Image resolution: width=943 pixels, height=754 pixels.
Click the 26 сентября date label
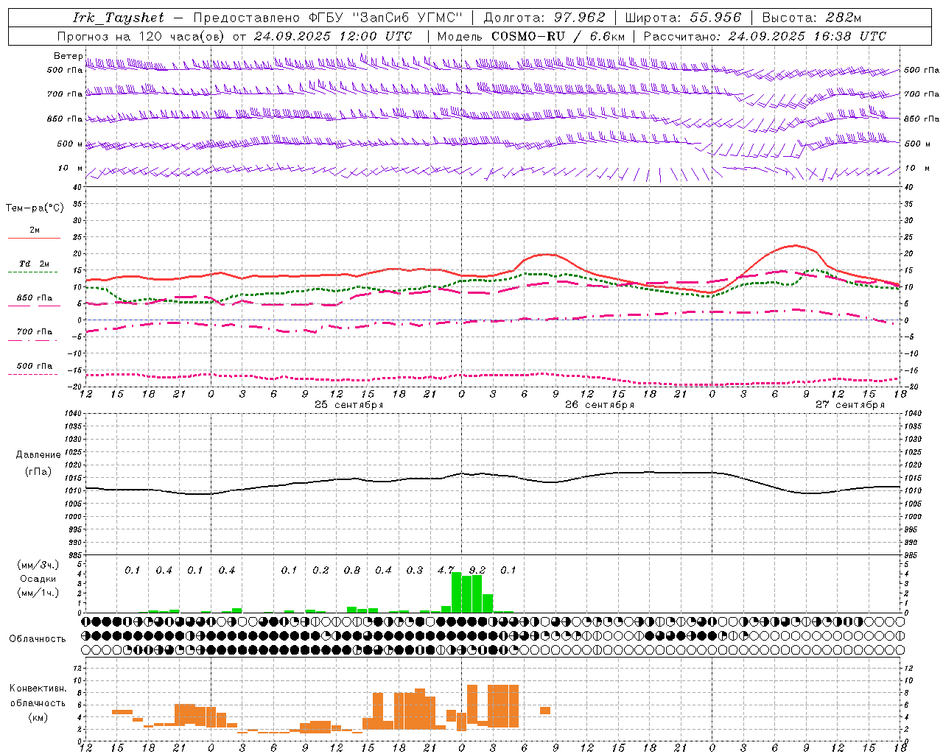[599, 405]
